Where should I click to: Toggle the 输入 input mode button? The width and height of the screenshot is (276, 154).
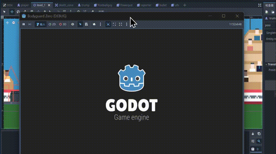click(x=41, y=24)
